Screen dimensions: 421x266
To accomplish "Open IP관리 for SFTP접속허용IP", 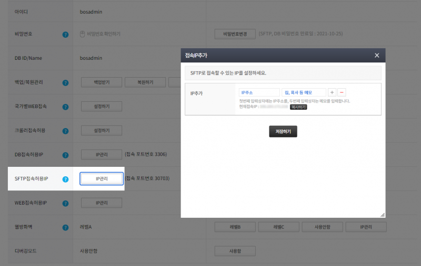I will click(102, 179).
